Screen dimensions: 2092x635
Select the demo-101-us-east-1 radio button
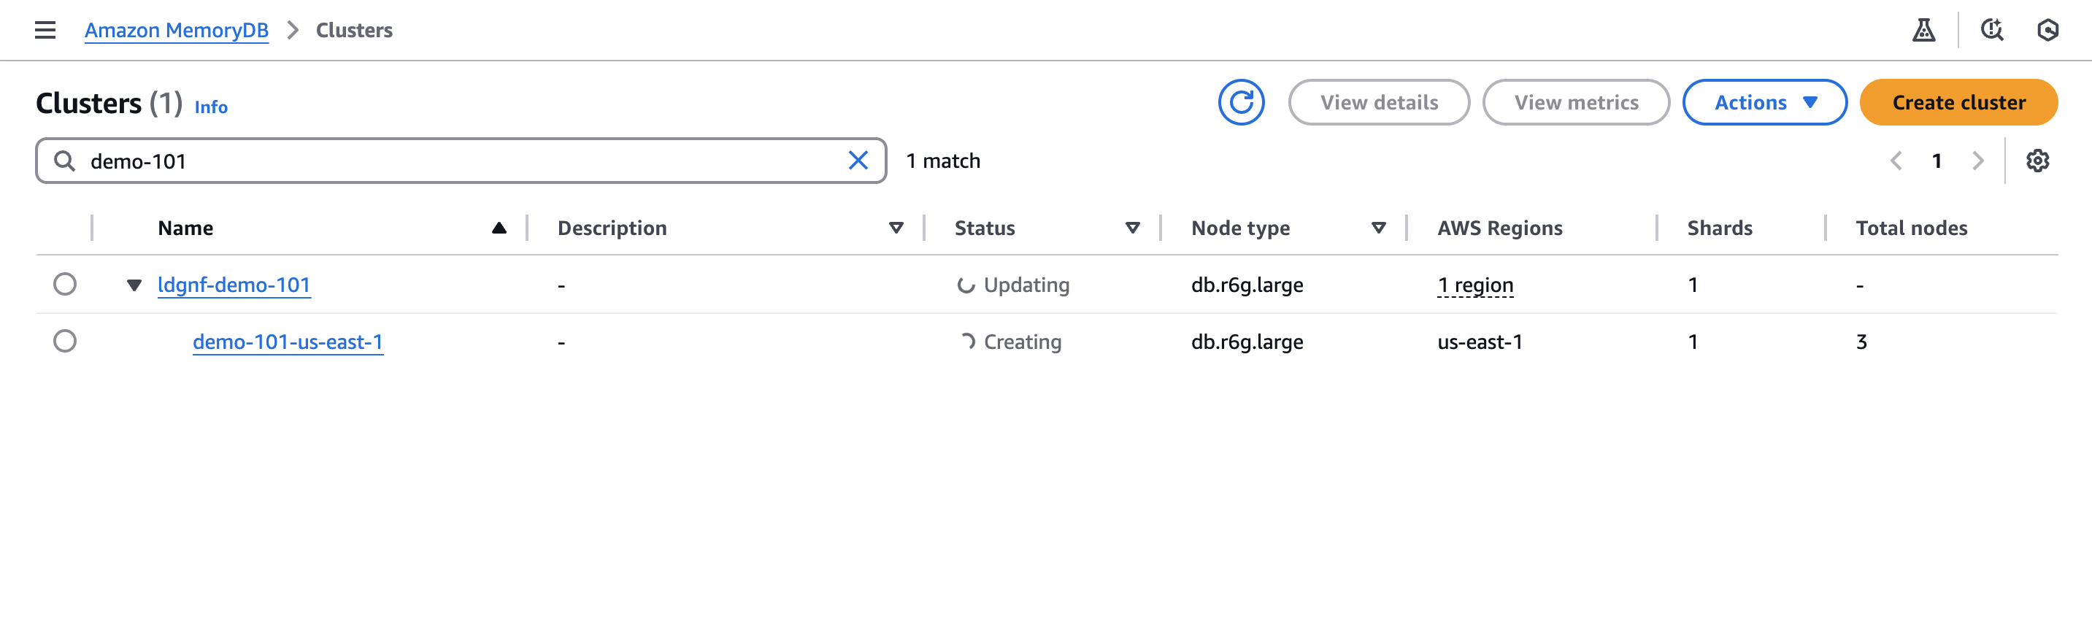(x=65, y=341)
